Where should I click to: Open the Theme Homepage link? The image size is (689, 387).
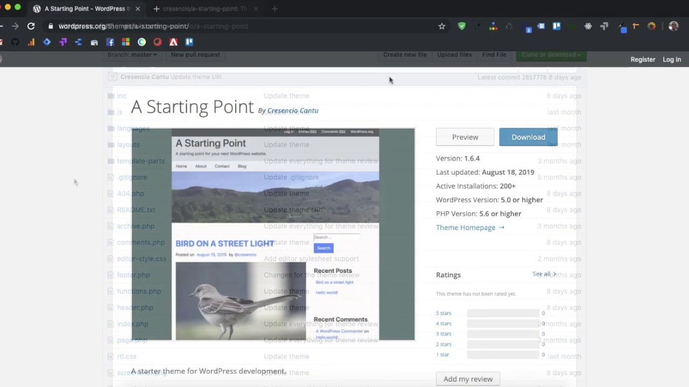[x=470, y=227]
